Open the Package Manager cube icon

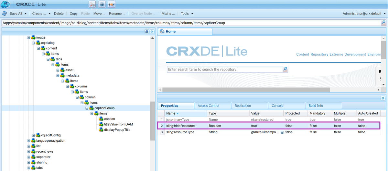102,5
